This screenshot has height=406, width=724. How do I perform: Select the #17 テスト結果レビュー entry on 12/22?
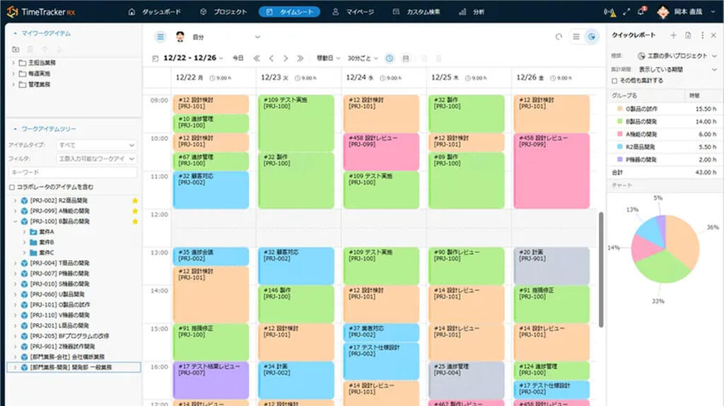point(211,380)
